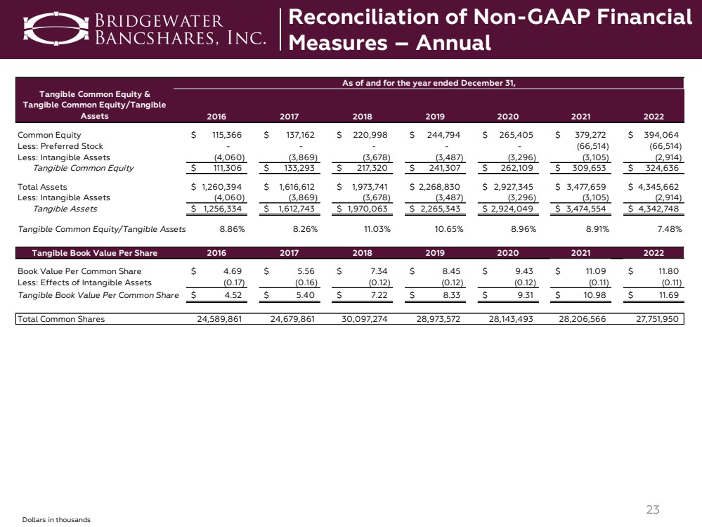
Task: Select the Tangible Assets italic row label
Action: [65, 209]
